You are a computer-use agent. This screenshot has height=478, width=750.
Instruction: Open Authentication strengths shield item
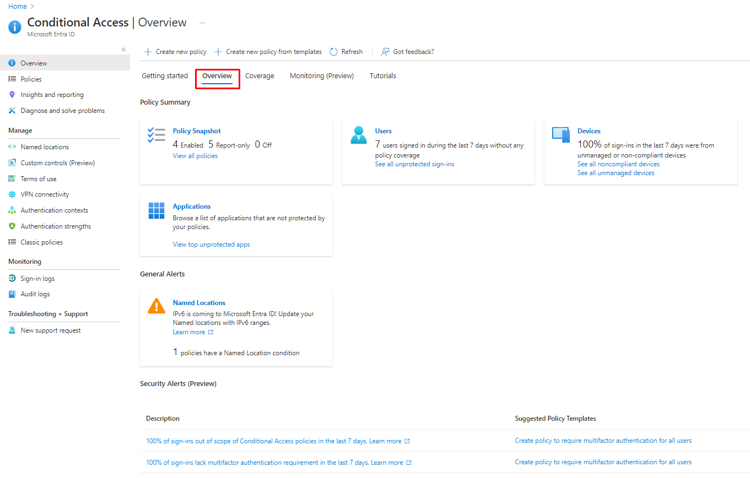[56, 226]
